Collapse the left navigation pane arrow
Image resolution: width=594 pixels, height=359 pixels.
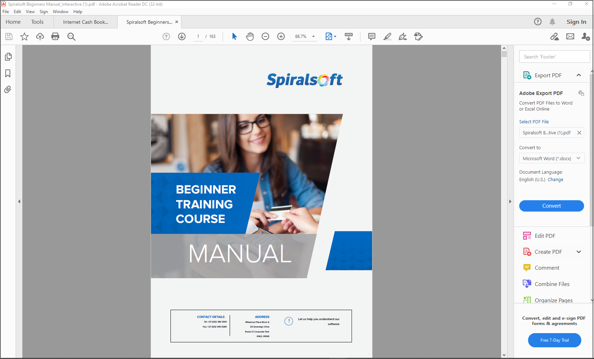tap(19, 201)
